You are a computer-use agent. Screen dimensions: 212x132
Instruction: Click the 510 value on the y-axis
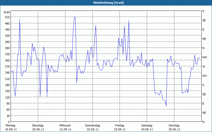click(x=7, y=17)
